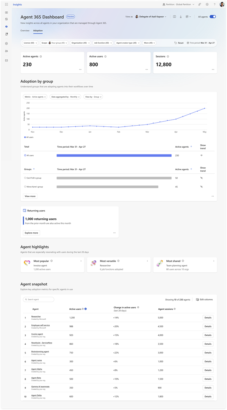The image size is (227, 410).
Task: Open Metric: Active agents dropdown
Action: [35, 97]
